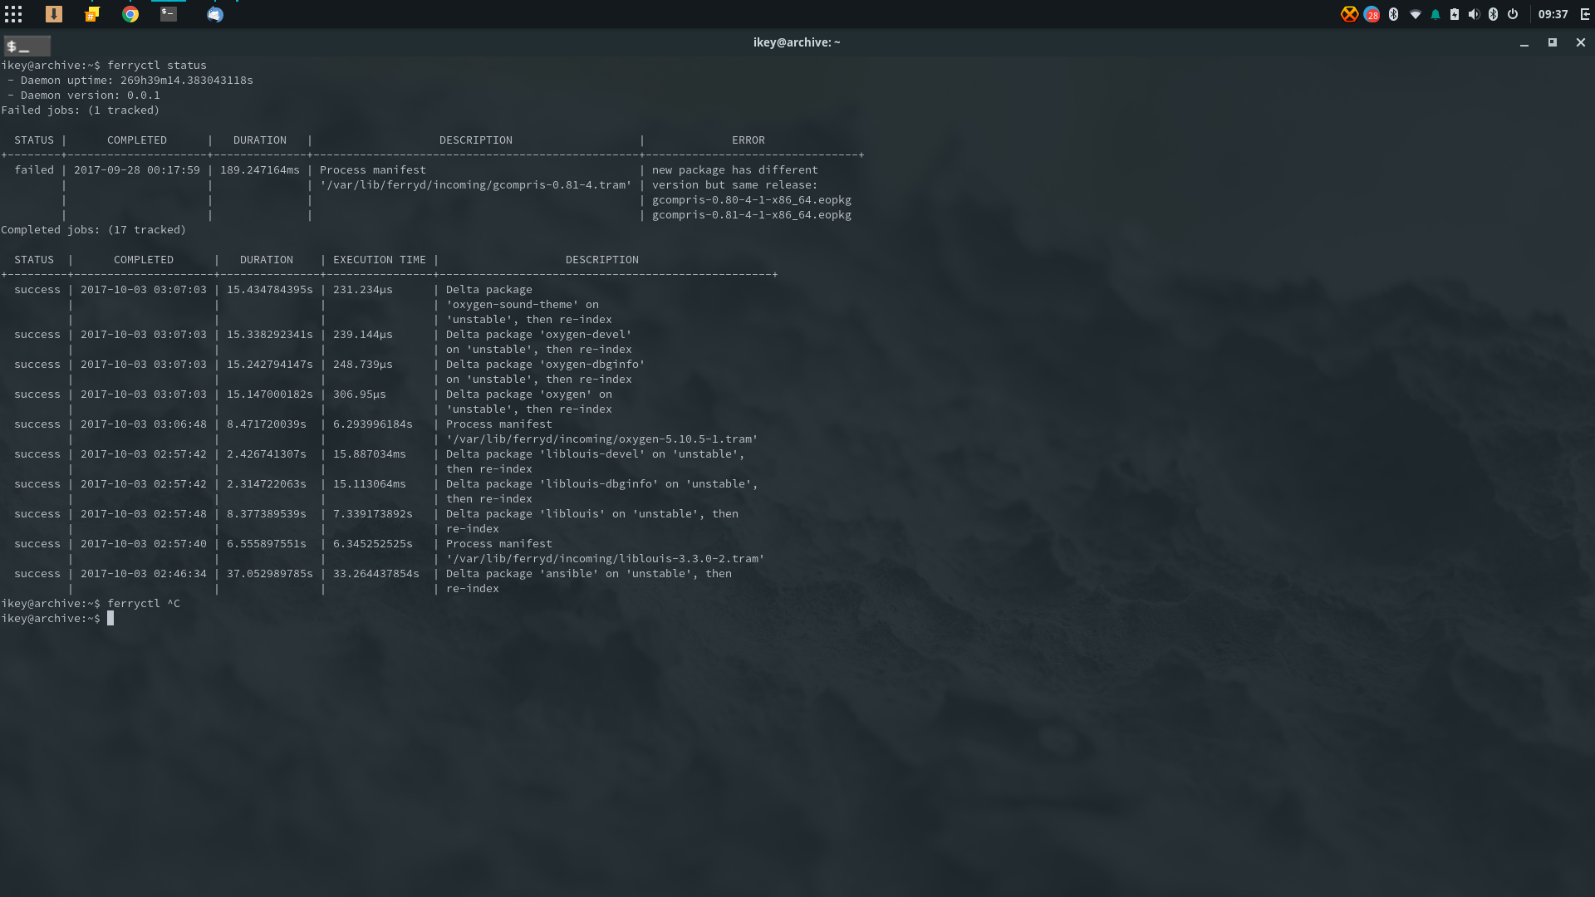This screenshot has width=1595, height=897.
Task: Click the timestamp 2017-10-03 02:57:40
Action: 144,544
